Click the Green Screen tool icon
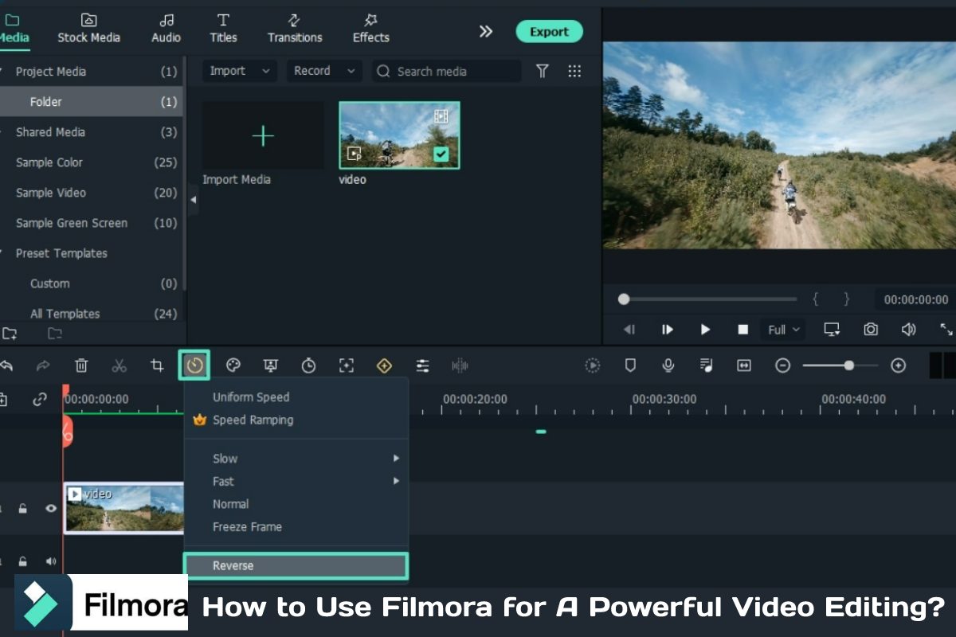The height and width of the screenshot is (637, 956). coord(271,365)
